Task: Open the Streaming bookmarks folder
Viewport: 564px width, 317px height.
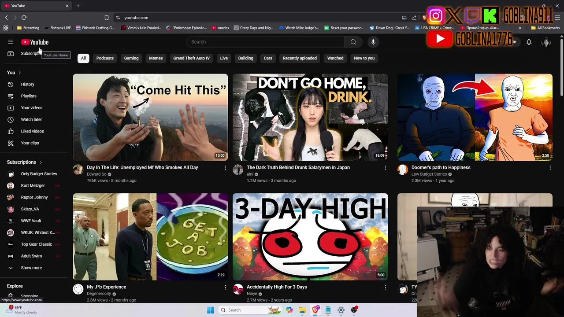Action: 28,28
